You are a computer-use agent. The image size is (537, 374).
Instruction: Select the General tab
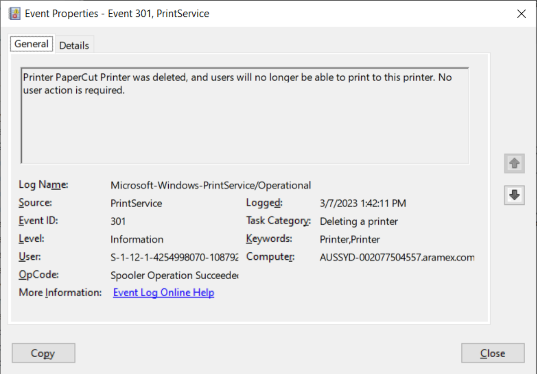point(31,43)
